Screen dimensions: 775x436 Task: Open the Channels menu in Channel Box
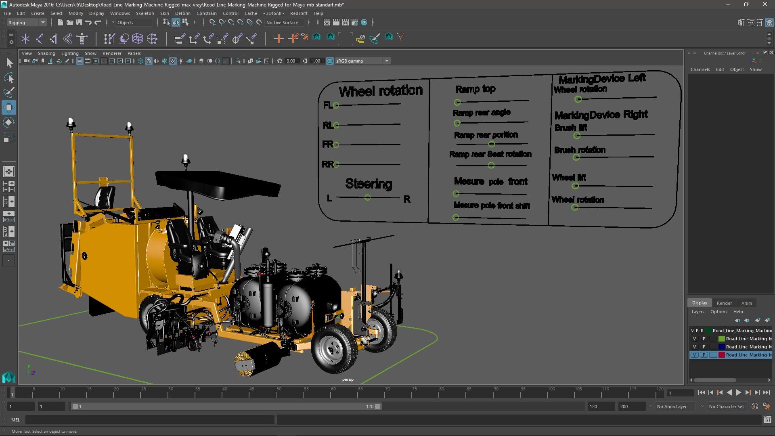[700, 69]
